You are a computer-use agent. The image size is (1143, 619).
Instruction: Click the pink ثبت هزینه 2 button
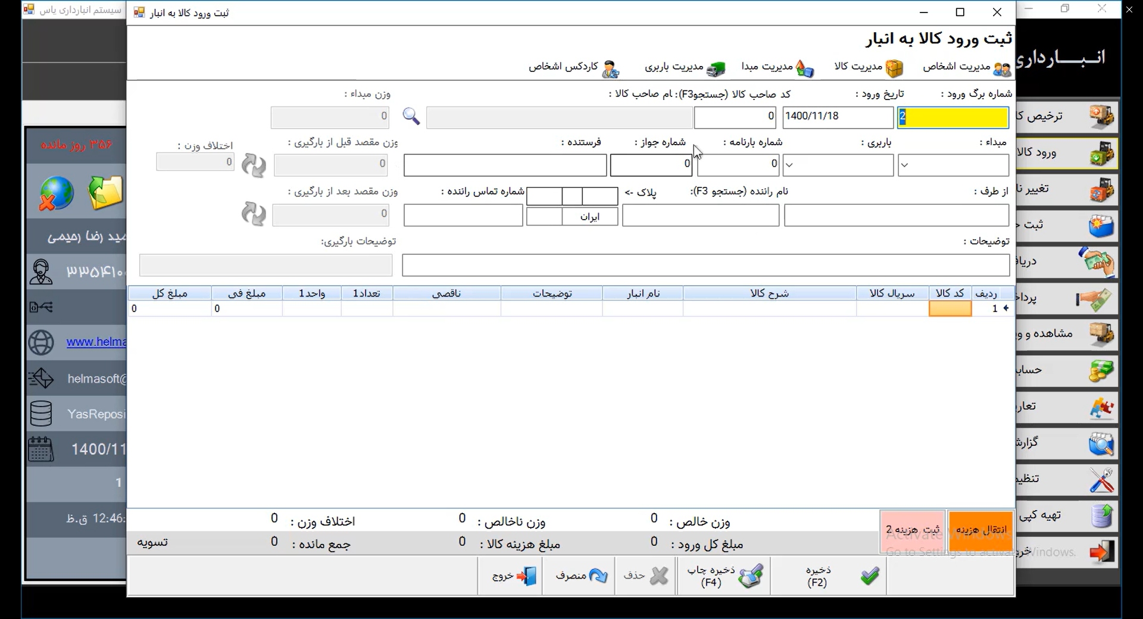(x=913, y=530)
